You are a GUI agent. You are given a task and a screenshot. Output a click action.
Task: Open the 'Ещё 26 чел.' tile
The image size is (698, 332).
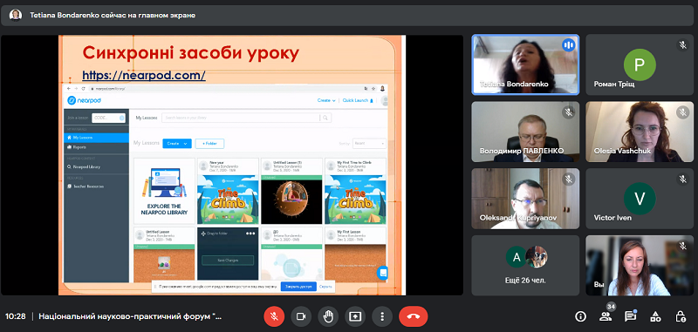(525, 265)
